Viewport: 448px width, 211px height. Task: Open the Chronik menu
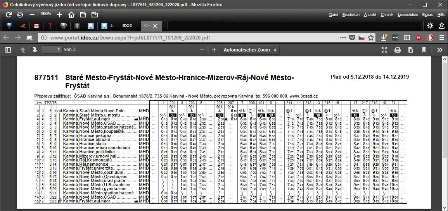point(387,15)
